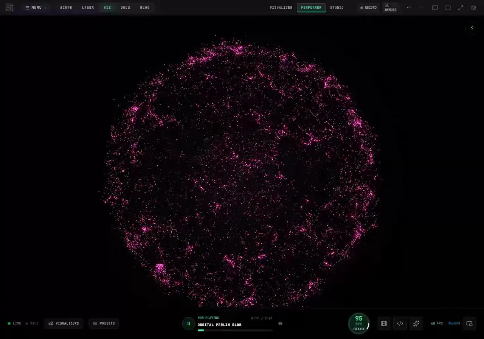Click the film strip icon
This screenshot has width=484, height=339.
point(384,323)
